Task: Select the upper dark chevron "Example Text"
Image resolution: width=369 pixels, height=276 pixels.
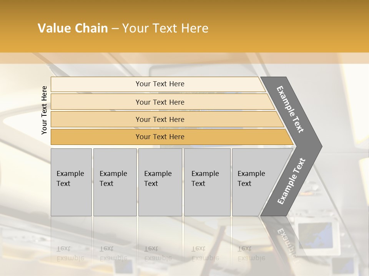Action: coord(291,109)
